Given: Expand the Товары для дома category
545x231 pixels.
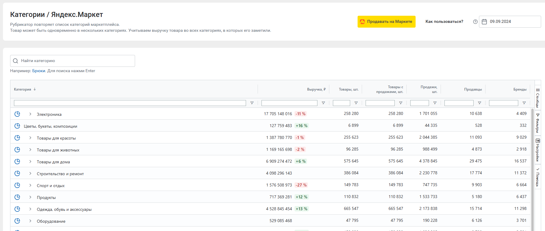Looking at the screenshot, I should click(30, 162).
